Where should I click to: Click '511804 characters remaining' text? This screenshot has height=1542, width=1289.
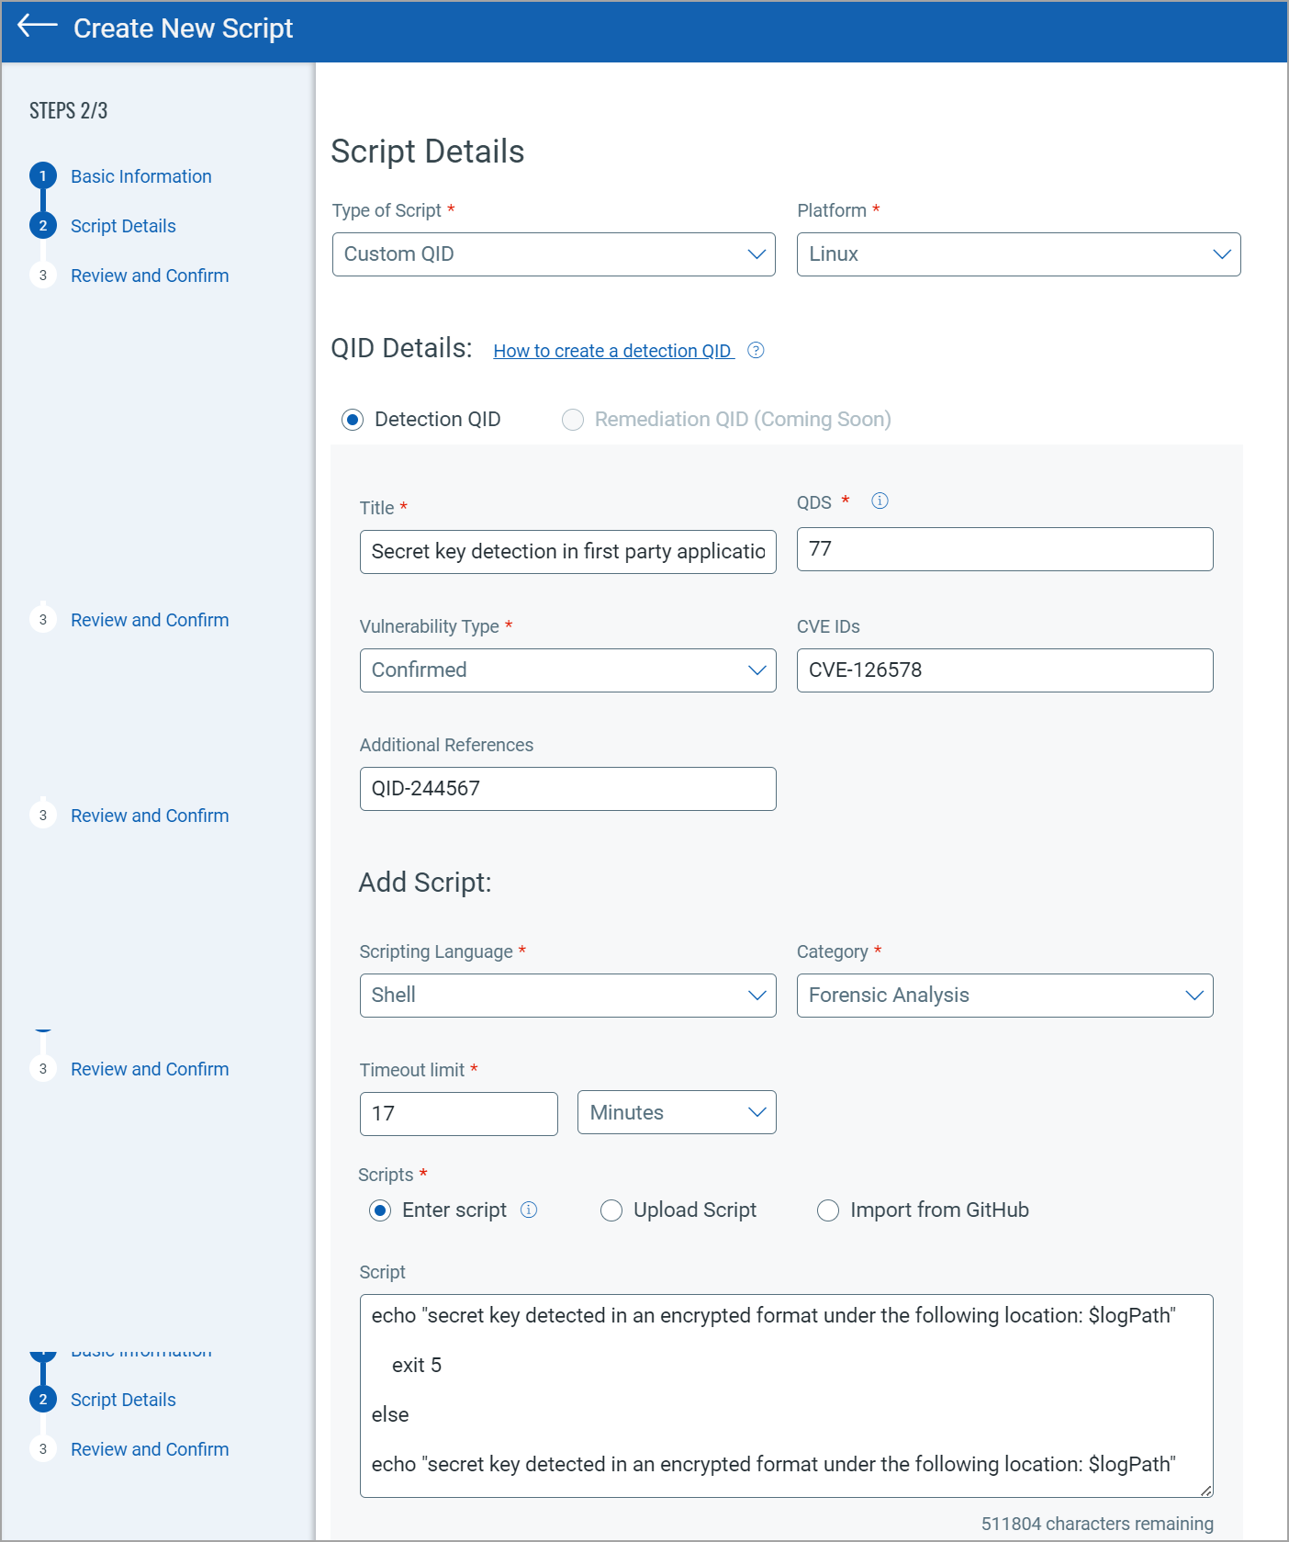1097,1524
